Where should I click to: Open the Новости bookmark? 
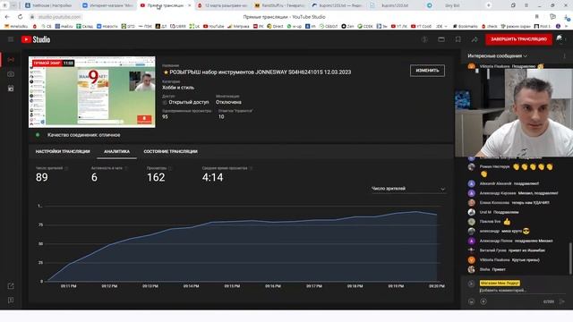tap(107, 26)
